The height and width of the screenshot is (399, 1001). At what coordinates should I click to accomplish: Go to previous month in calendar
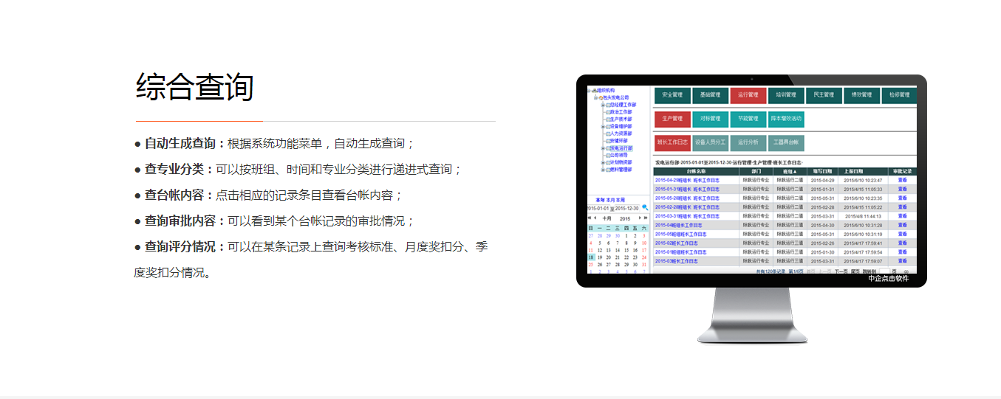(595, 218)
